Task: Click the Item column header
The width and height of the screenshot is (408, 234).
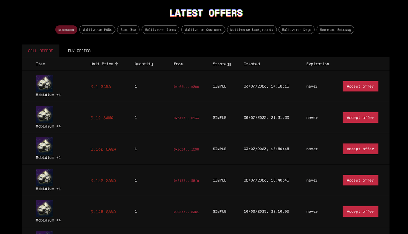Action: point(40,64)
